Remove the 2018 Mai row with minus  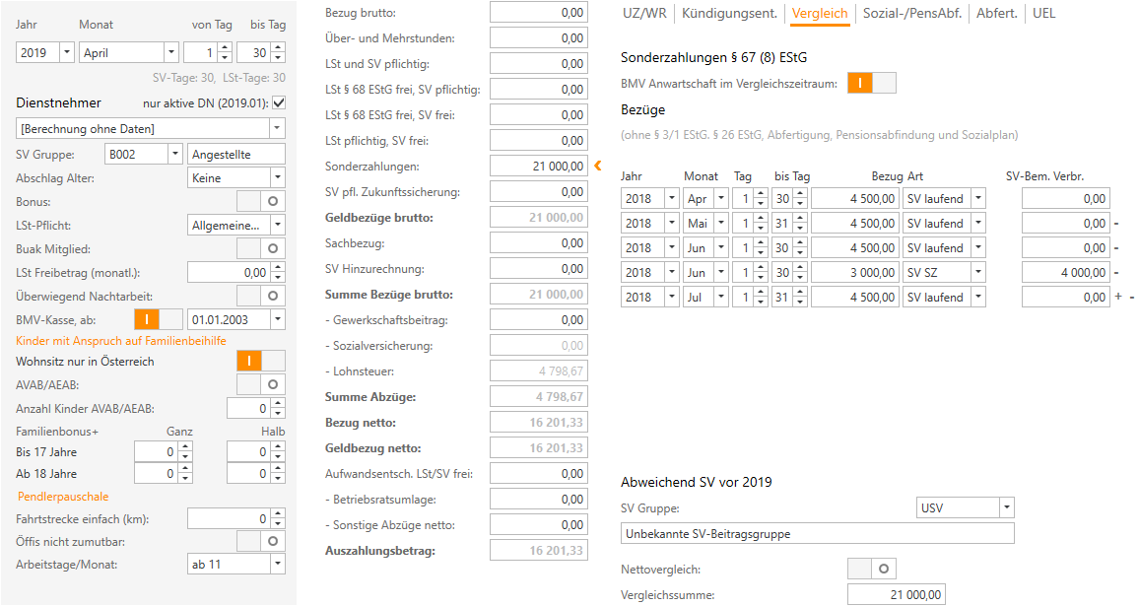point(1116,224)
